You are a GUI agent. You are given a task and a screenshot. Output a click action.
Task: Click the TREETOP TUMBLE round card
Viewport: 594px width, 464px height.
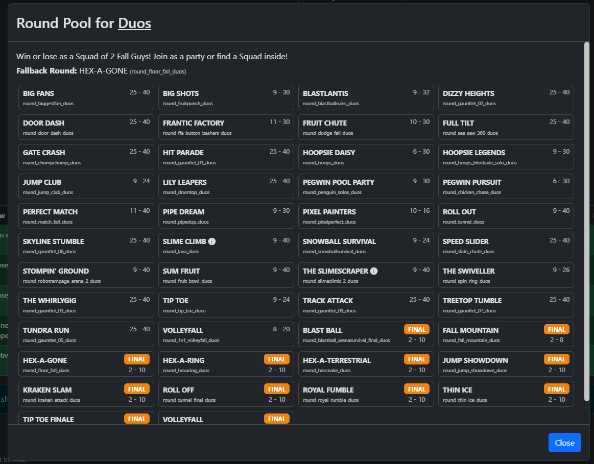coord(506,305)
